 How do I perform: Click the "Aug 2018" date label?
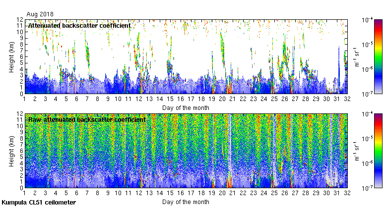pyautogui.click(x=40, y=14)
